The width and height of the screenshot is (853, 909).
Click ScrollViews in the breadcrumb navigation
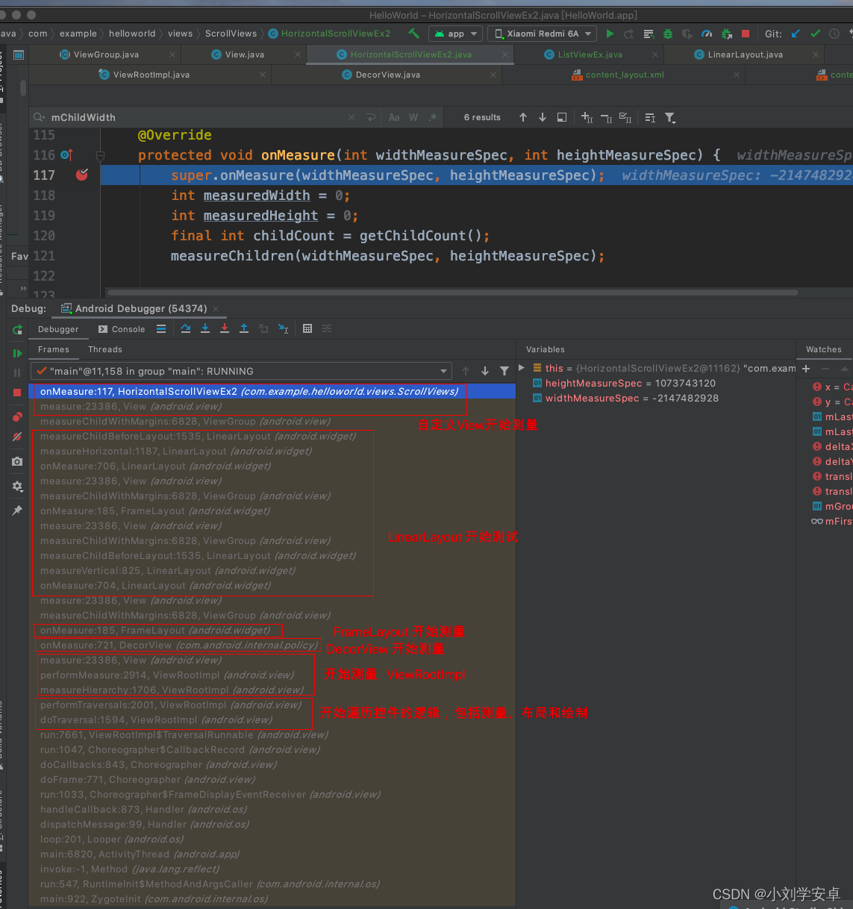pyautogui.click(x=231, y=33)
